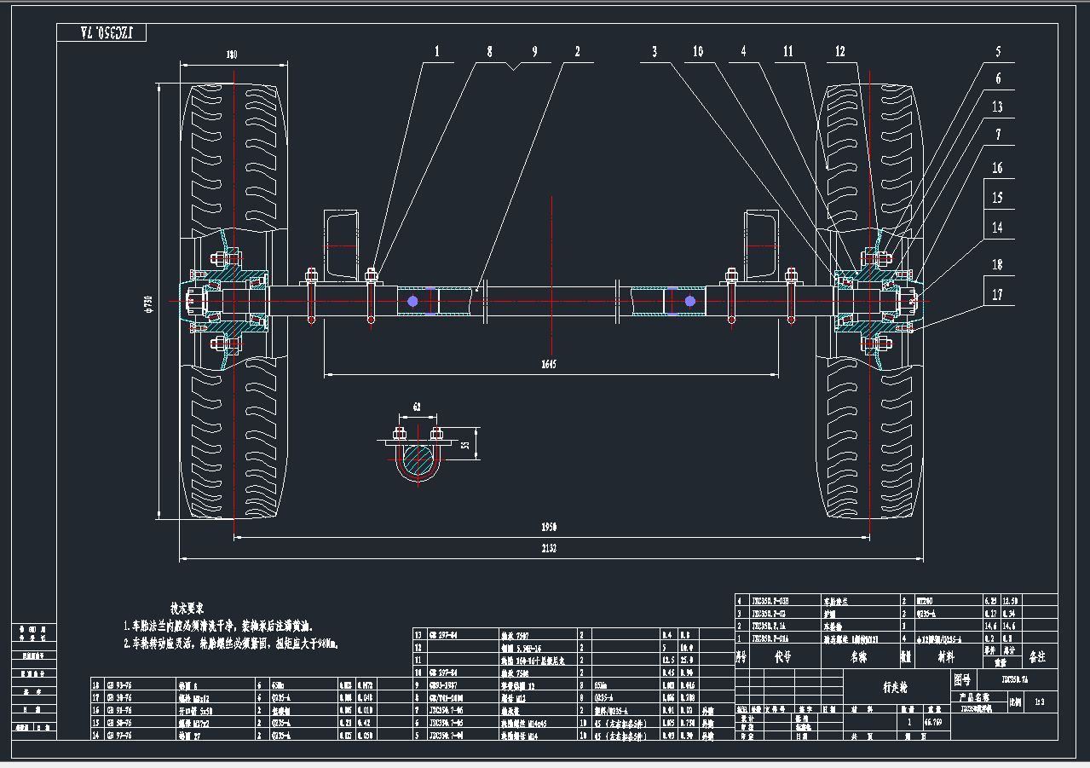Click part callout number 4 at top
The width and height of the screenshot is (1090, 768).
point(743,52)
